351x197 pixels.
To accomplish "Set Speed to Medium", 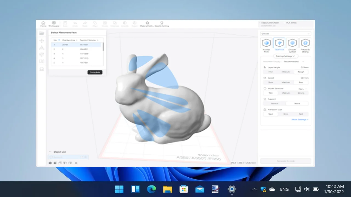I will [286, 82].
